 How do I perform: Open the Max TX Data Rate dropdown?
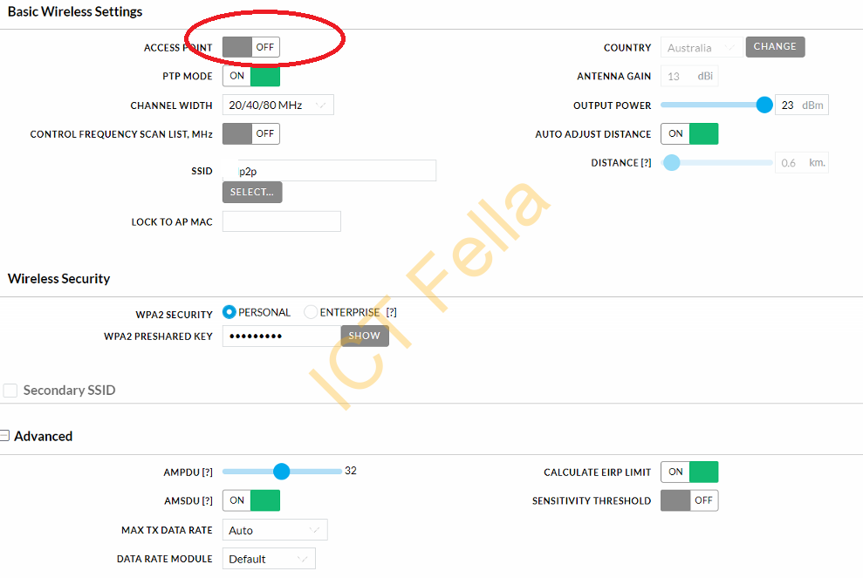tap(275, 530)
